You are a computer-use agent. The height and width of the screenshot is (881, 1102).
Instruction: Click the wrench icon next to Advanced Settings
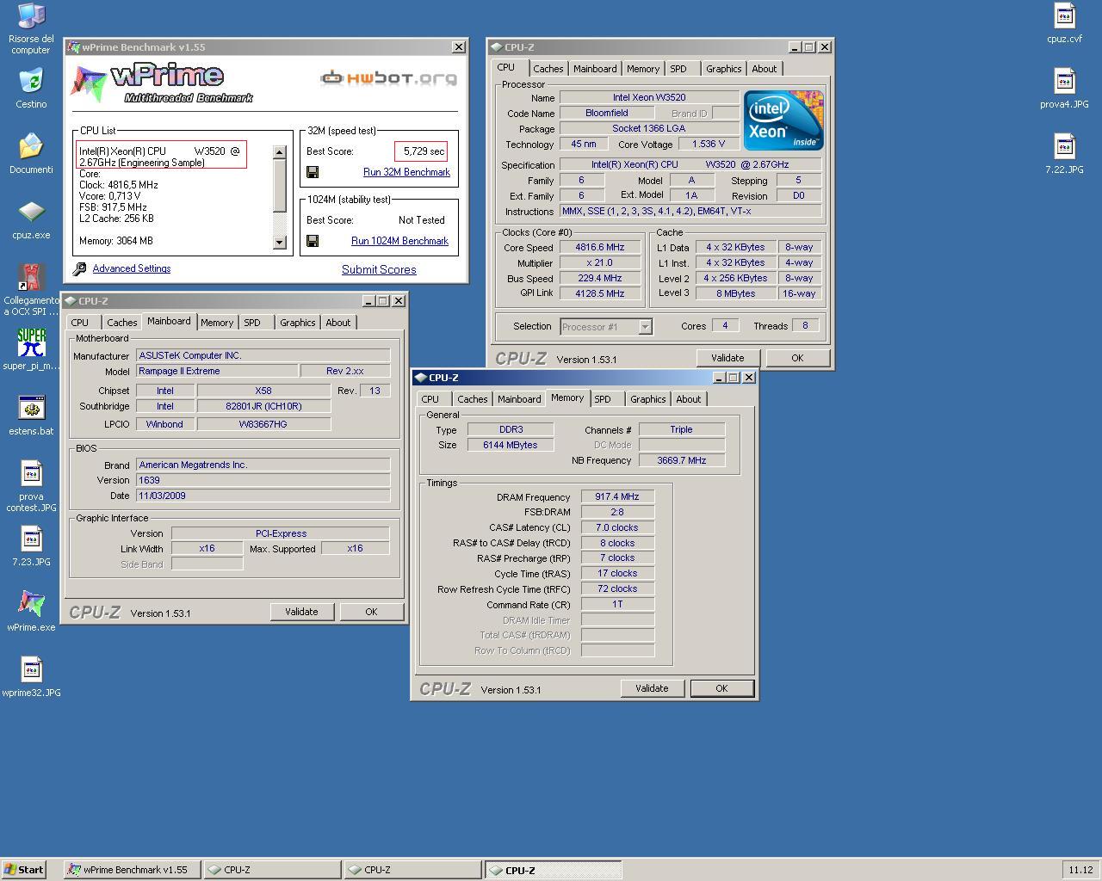(x=79, y=269)
